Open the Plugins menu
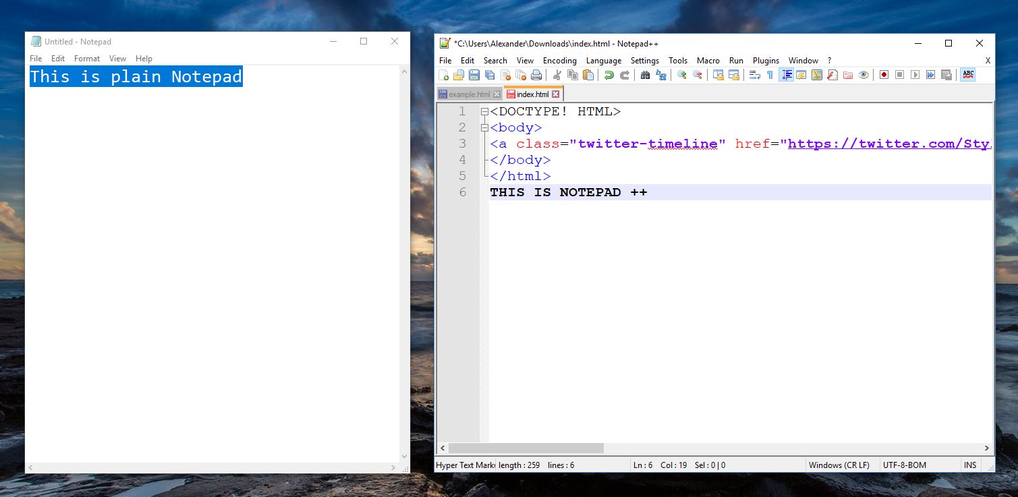Viewport: 1018px width, 497px height. pos(766,61)
